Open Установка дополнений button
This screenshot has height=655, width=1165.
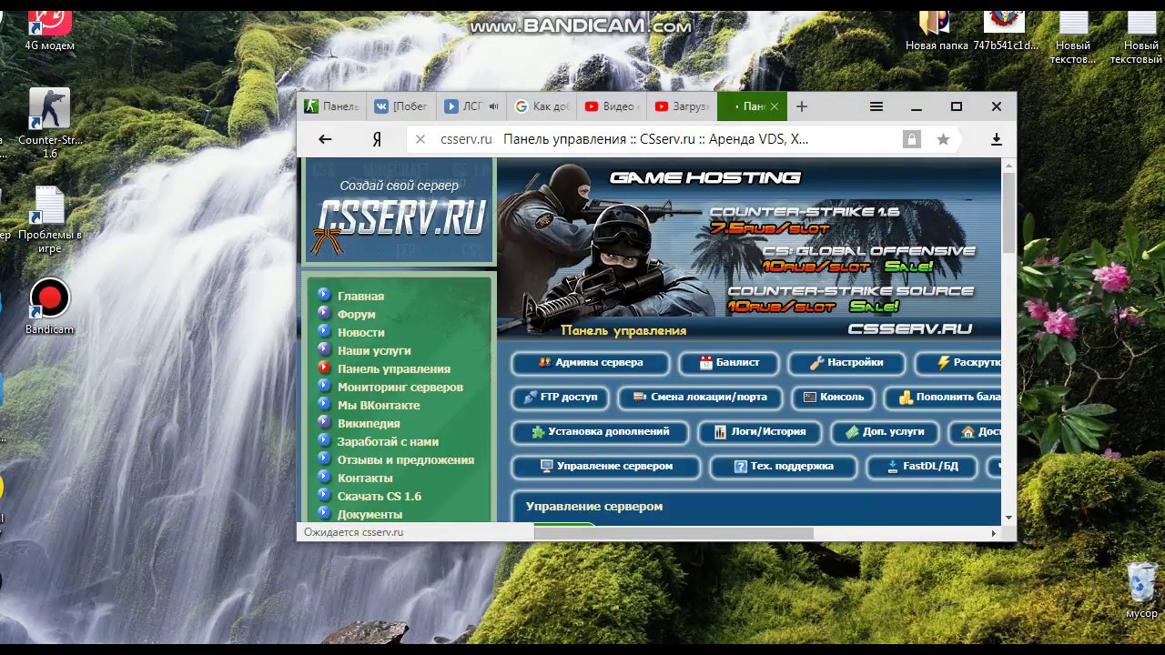[x=601, y=432]
